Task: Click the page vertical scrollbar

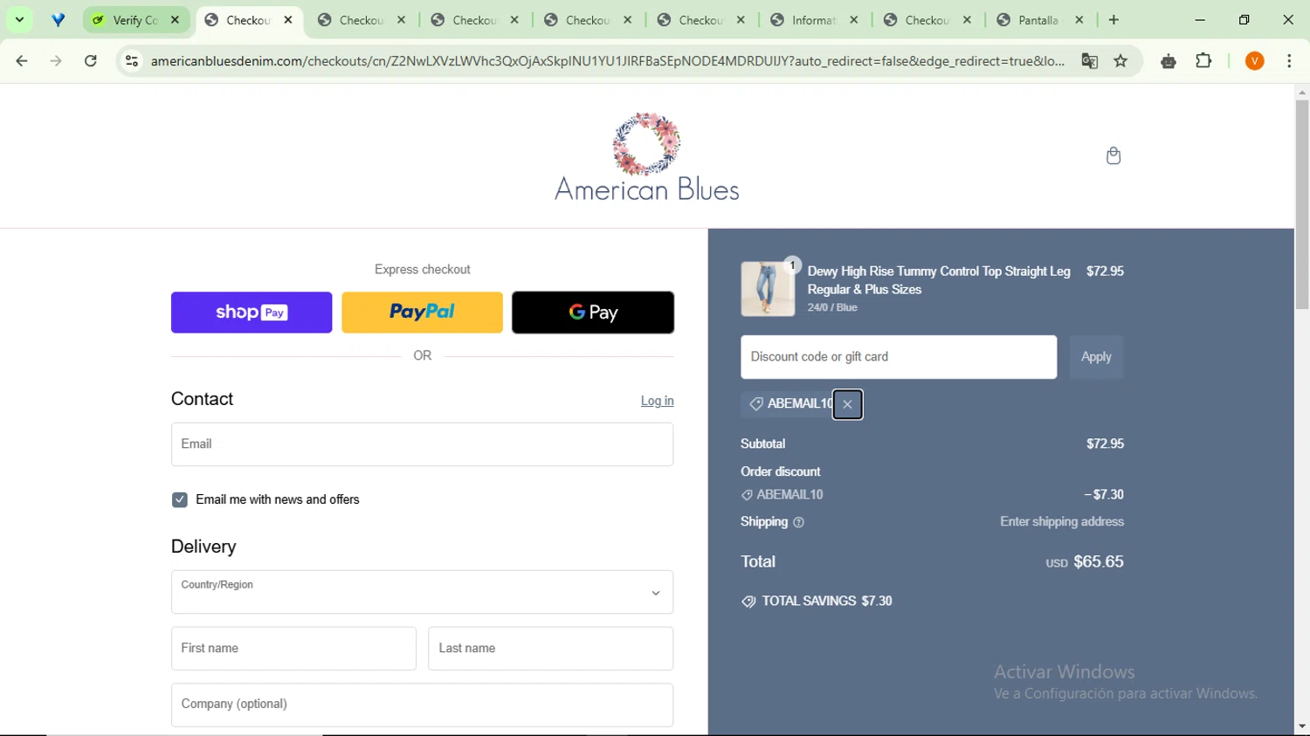Action: point(1302,205)
